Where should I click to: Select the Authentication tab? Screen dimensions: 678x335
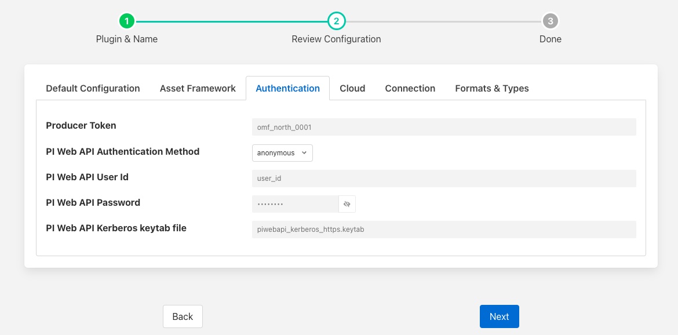pos(287,89)
